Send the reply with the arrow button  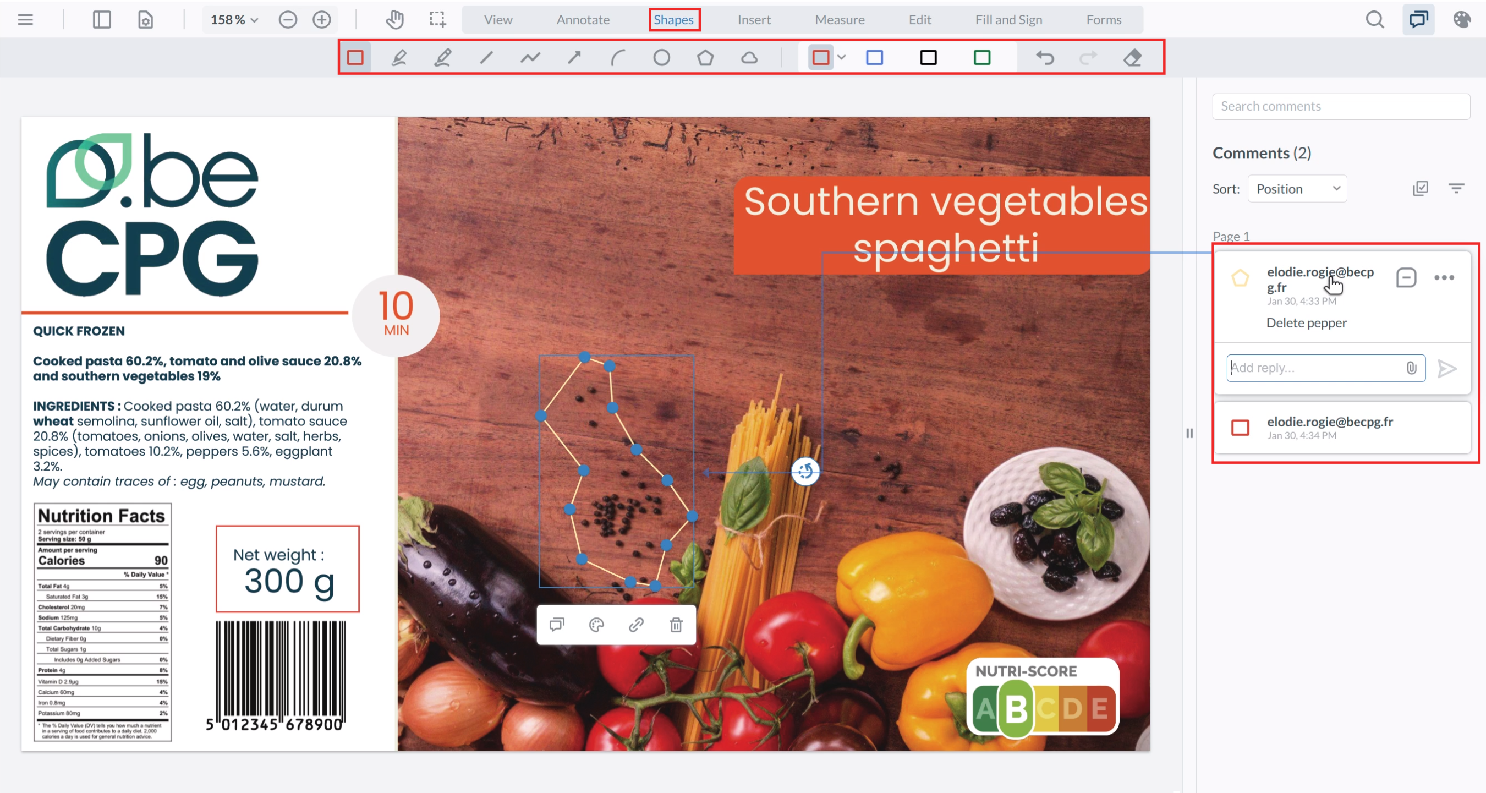click(x=1447, y=368)
